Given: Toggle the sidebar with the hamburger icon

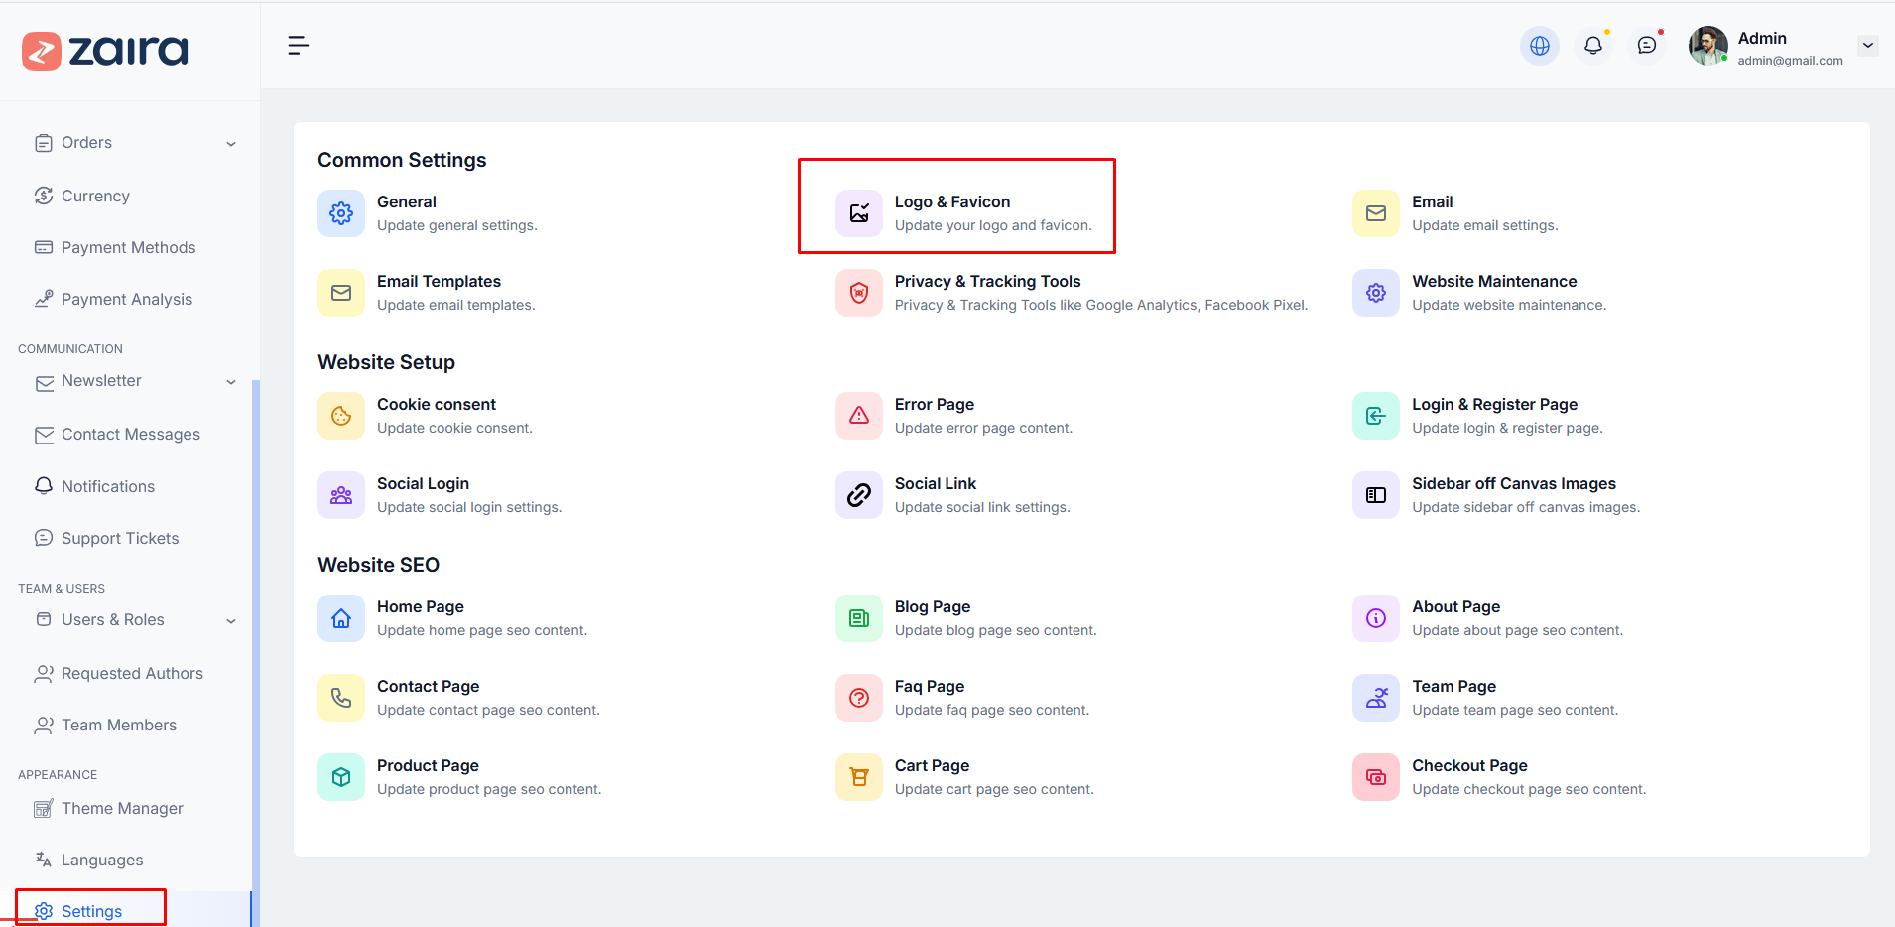Looking at the screenshot, I should (x=298, y=45).
